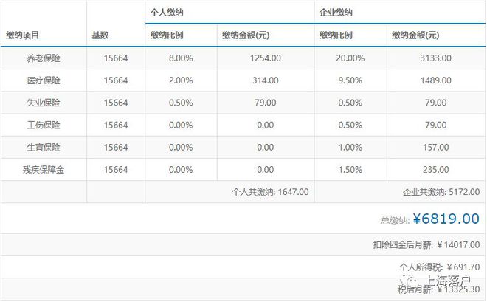Select the 残疾保障金 row label
487x302 pixels.
click(x=44, y=170)
